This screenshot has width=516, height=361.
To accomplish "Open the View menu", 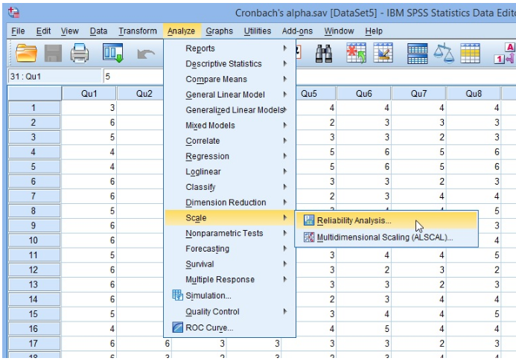I will point(69,31).
